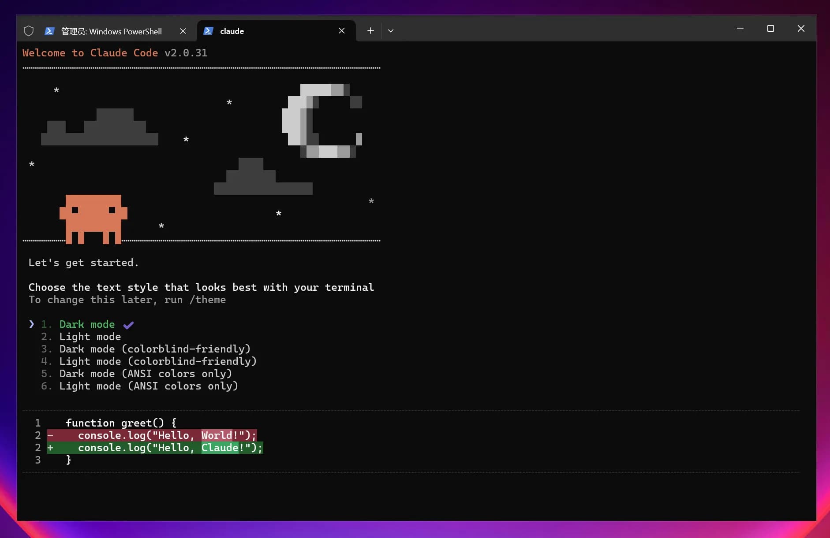This screenshot has width=830, height=538.
Task: Open a new terminal tab
Action: click(x=370, y=31)
